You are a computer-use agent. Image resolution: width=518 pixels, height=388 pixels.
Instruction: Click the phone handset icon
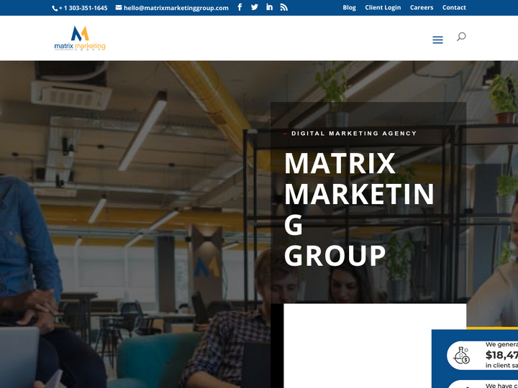coord(55,8)
